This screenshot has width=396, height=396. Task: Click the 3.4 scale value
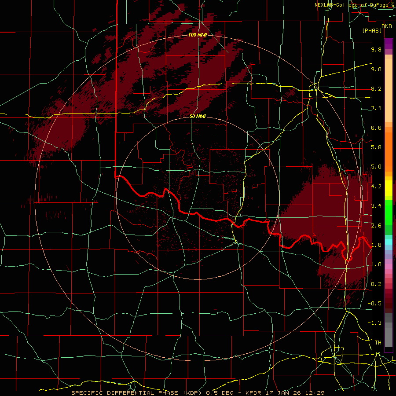[x=376, y=206]
